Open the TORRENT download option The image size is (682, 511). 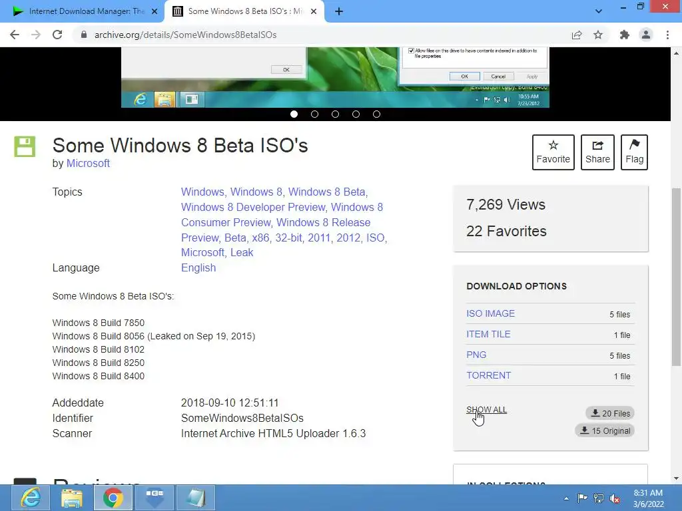pos(488,375)
